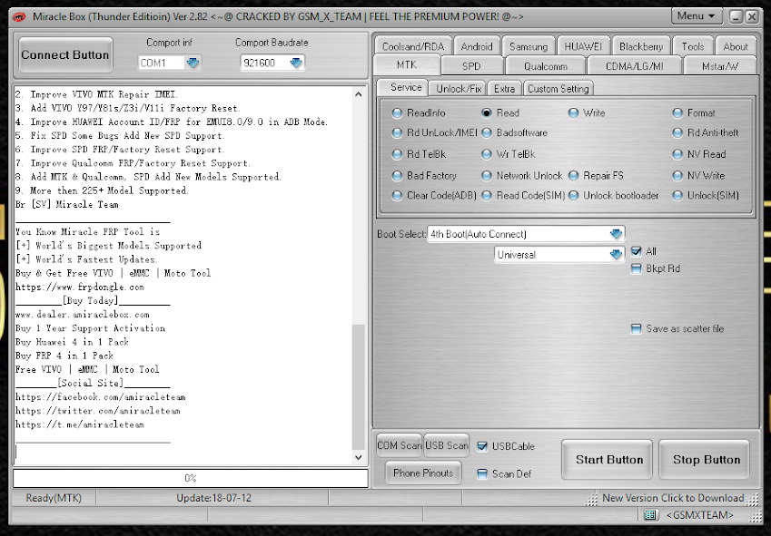Select the Badsoftware radio button

coord(514,133)
